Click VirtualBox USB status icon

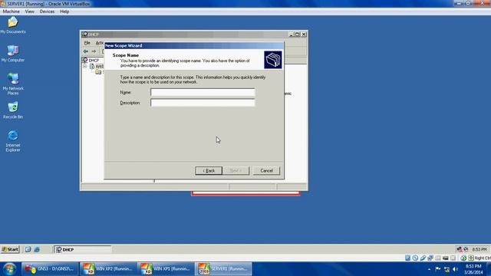click(x=423, y=258)
